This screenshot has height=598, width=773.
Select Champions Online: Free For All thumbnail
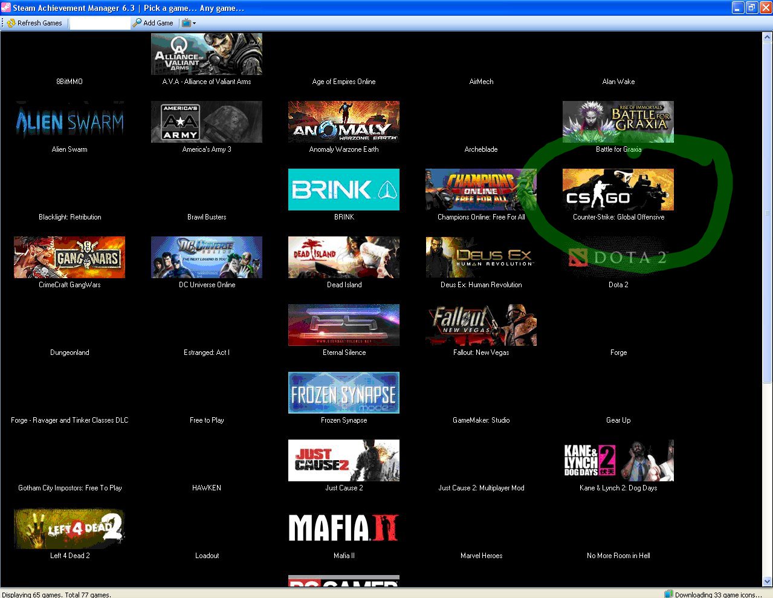(481, 189)
